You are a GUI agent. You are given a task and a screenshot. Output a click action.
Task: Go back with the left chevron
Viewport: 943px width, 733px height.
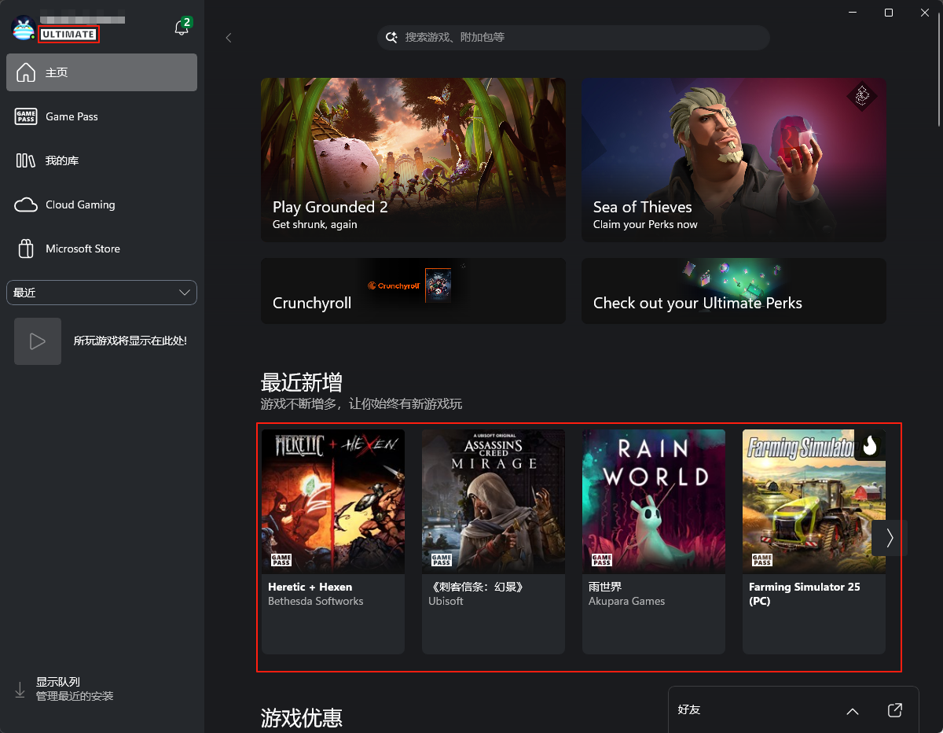click(229, 38)
